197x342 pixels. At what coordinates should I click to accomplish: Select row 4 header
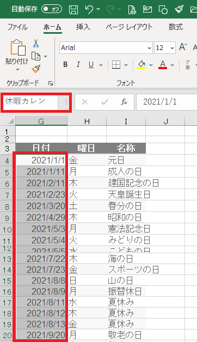click(8, 161)
